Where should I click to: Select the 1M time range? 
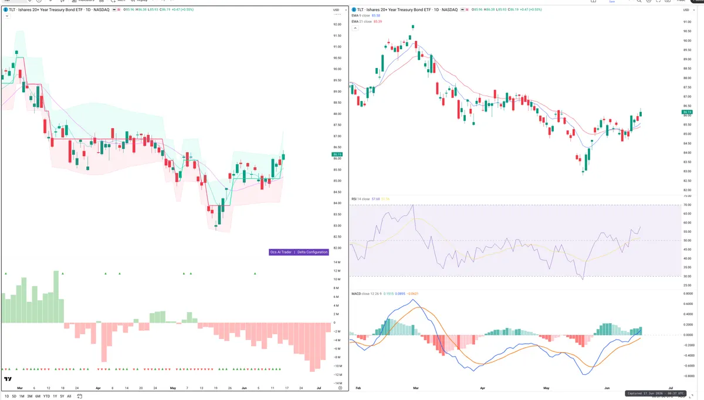[x=22, y=396]
